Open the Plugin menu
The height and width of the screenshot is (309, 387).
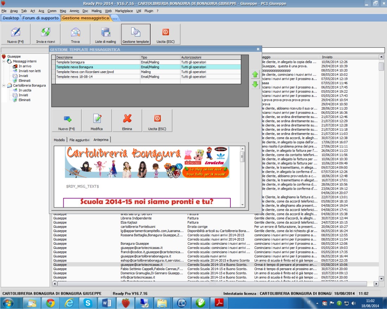click(x=149, y=11)
